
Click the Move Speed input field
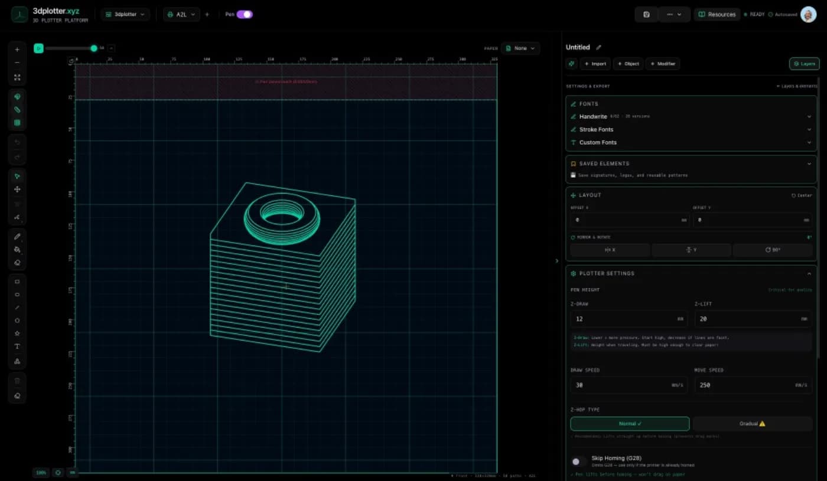(753, 385)
